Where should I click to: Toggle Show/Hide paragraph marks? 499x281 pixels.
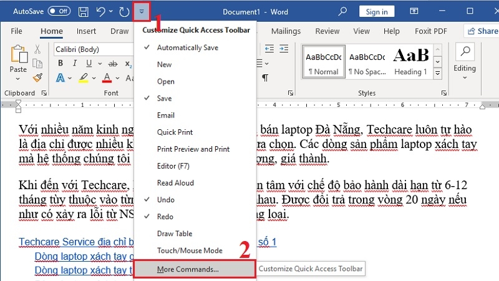pos(265,77)
